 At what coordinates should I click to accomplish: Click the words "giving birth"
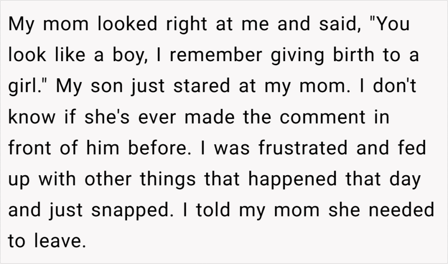click(322, 55)
